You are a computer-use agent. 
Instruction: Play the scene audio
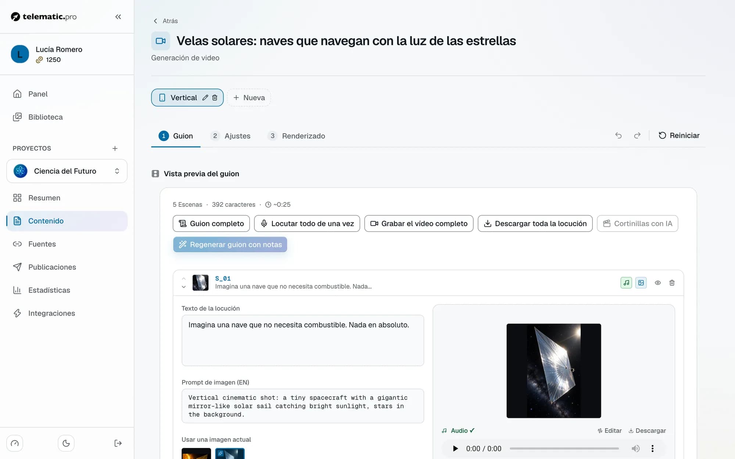click(x=455, y=448)
